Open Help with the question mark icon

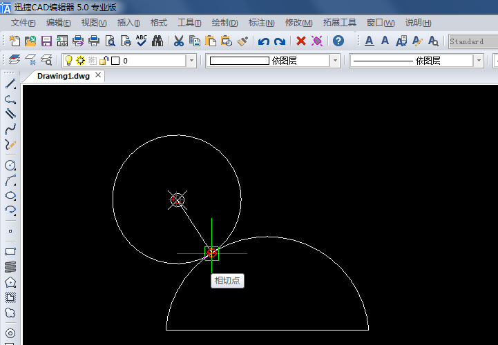click(x=338, y=41)
